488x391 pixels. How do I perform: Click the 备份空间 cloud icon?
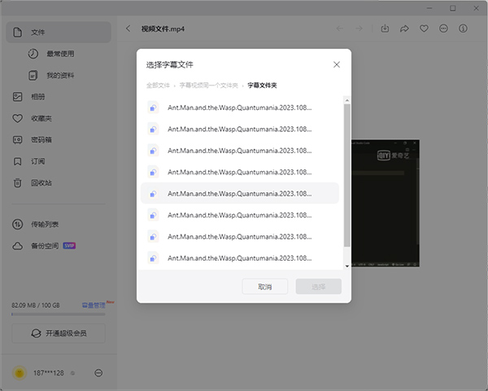pos(17,246)
